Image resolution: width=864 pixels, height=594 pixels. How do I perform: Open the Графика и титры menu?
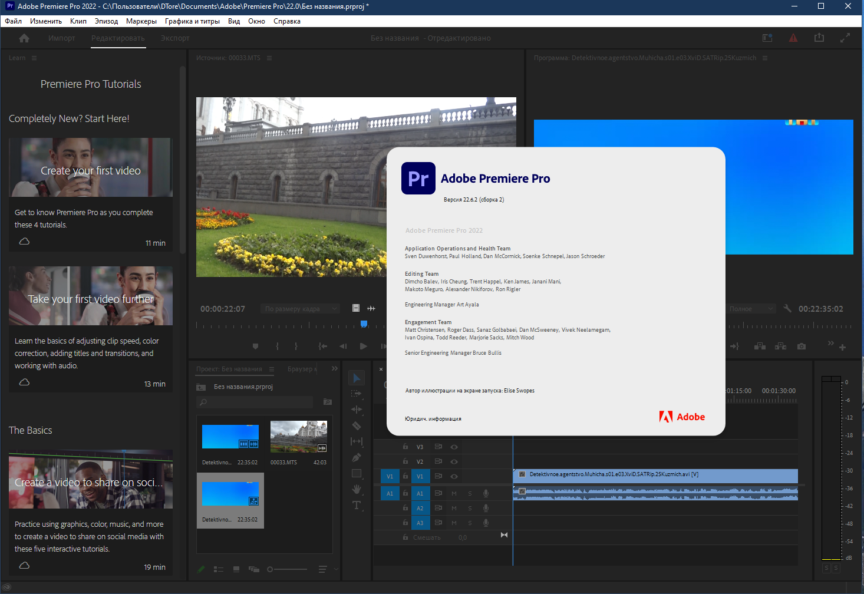tap(192, 21)
